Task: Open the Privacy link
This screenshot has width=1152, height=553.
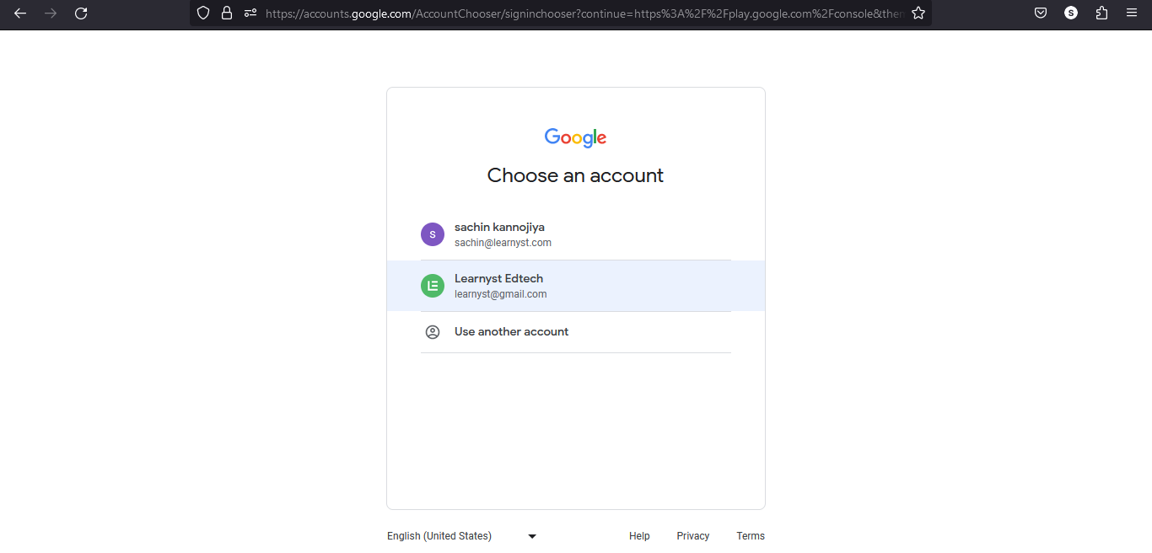Action: [693, 536]
